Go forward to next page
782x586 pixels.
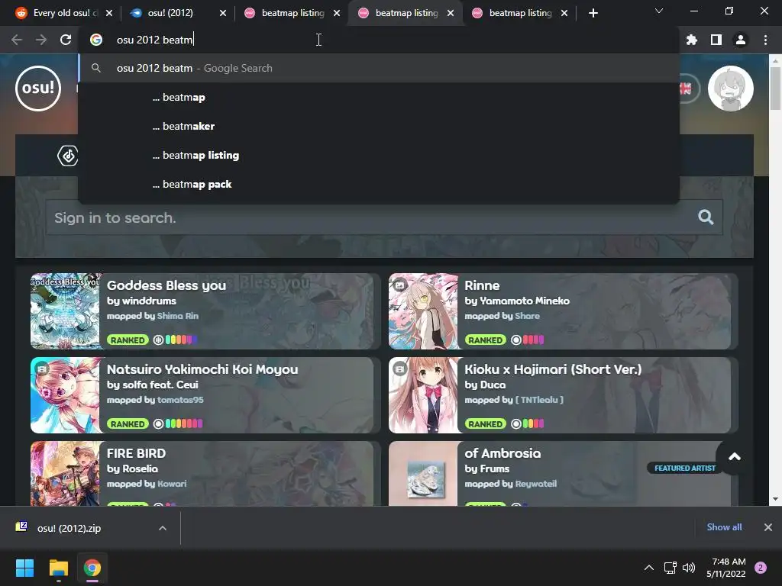41,40
